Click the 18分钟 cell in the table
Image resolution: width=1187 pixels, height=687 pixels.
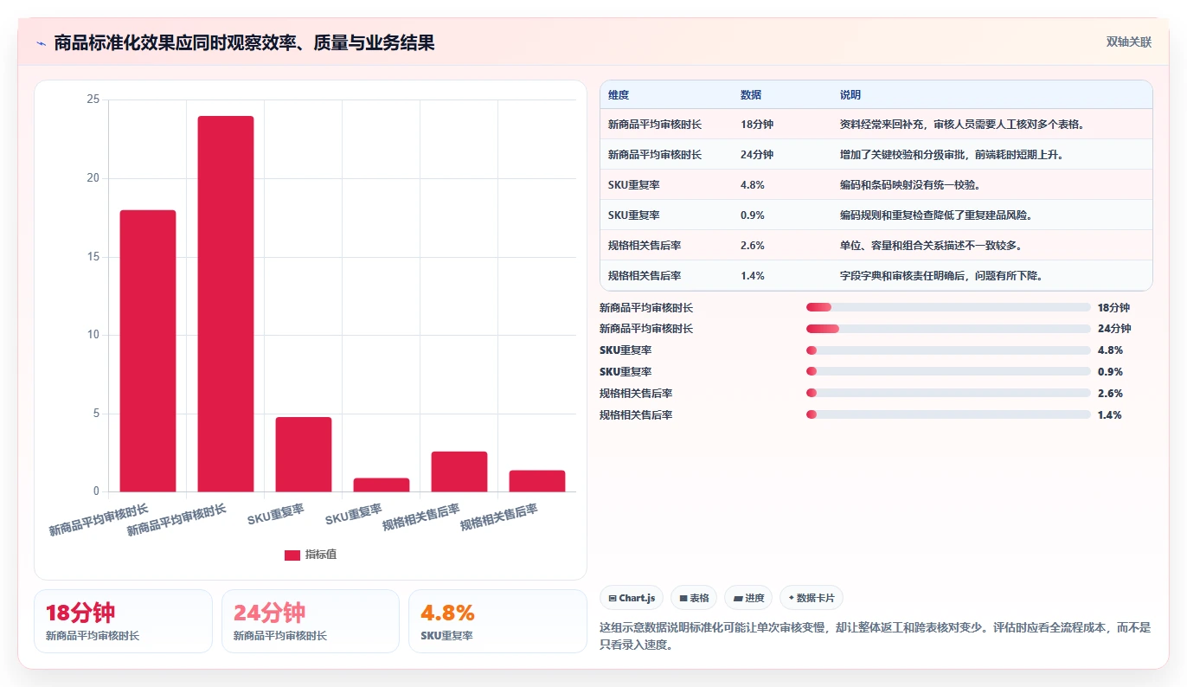pos(757,125)
